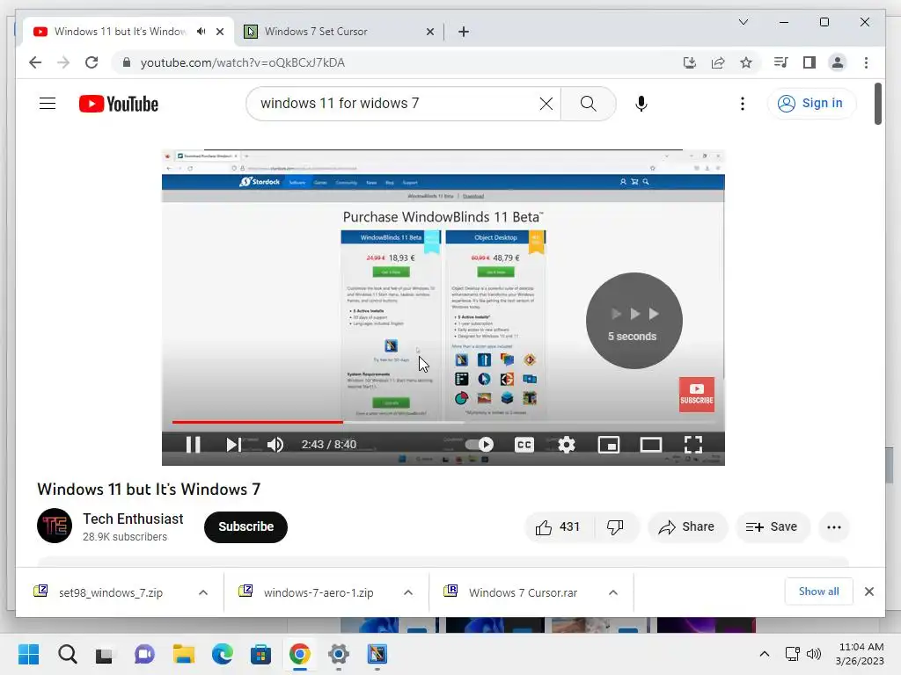Enter fullscreen mode
This screenshot has width=901, height=675.
693,444
